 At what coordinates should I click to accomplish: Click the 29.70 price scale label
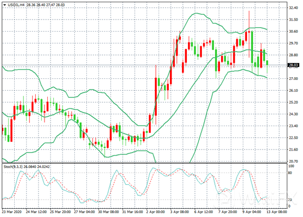(293, 44)
